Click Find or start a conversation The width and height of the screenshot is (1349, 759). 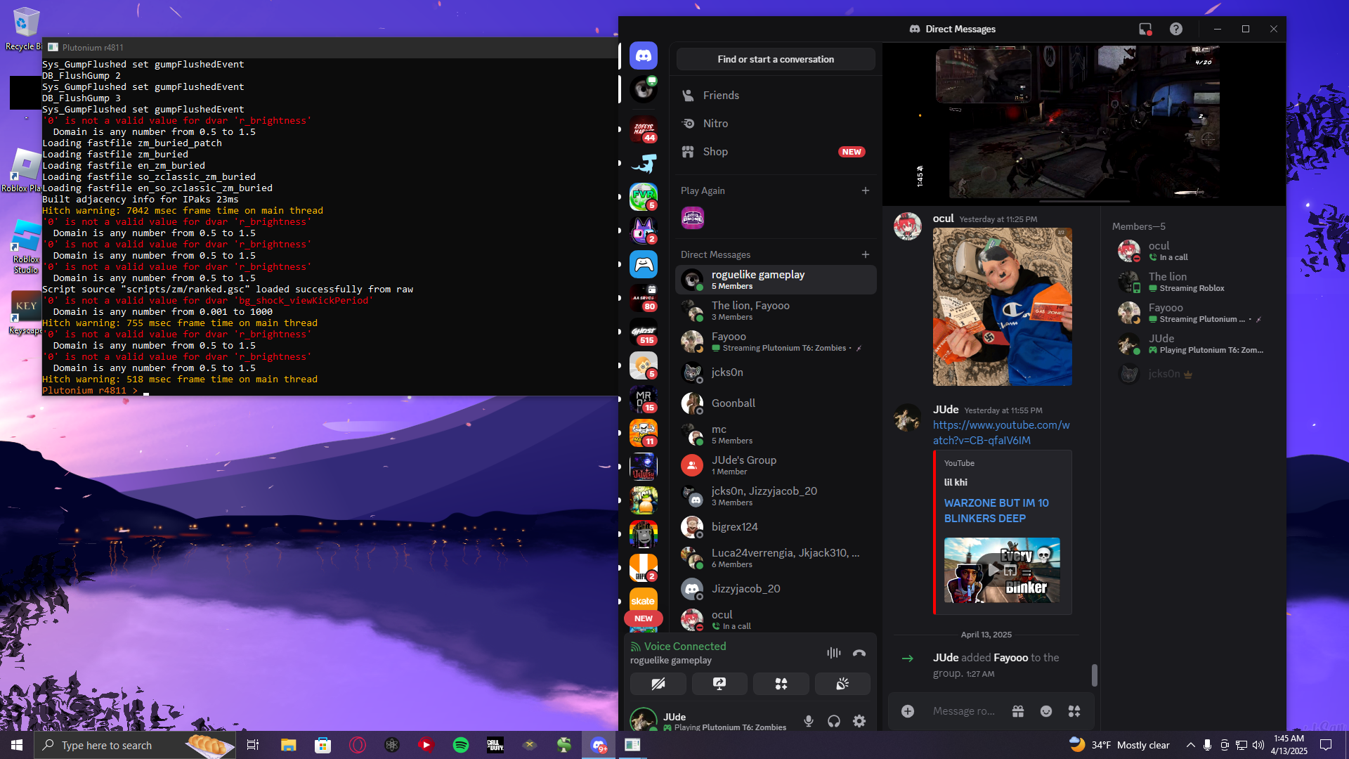tap(776, 59)
